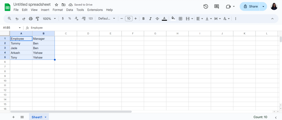282x120 pixels.
Task: Click the Share button
Action: coord(251,6)
